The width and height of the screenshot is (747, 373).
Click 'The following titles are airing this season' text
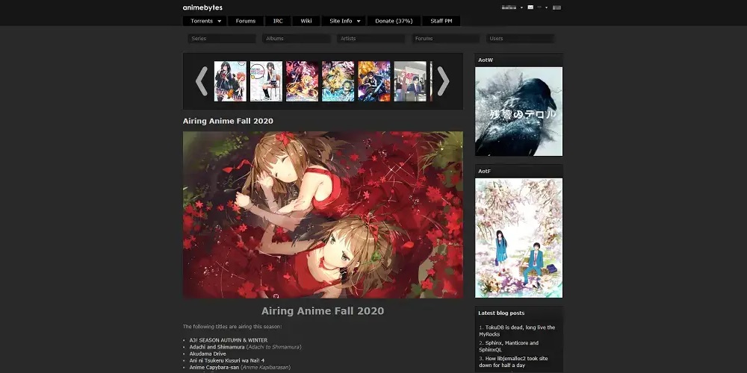pyautogui.click(x=232, y=327)
